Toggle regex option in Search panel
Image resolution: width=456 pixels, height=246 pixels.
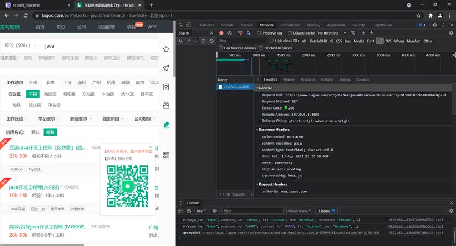(188, 41)
